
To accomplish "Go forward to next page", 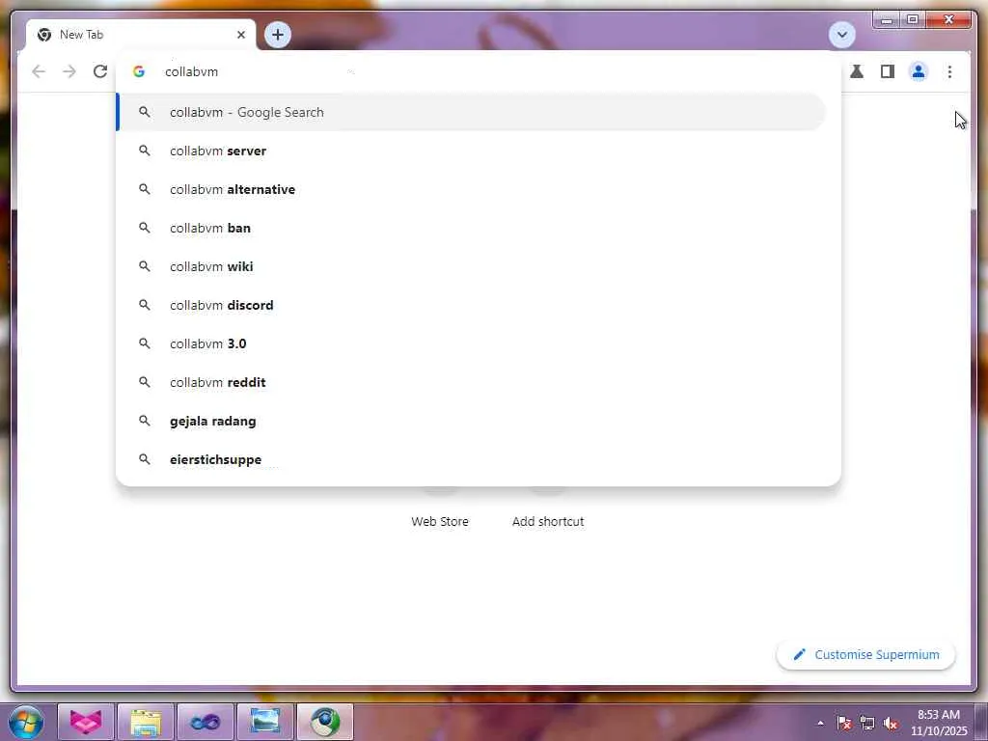I will click(69, 71).
